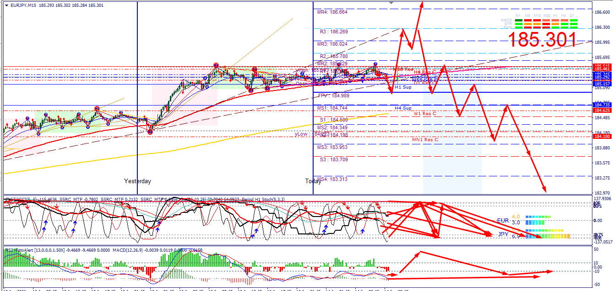Screen dimensions: 613x291
Task: Select the MR3: 186.024 pivot label
Action: point(332,44)
